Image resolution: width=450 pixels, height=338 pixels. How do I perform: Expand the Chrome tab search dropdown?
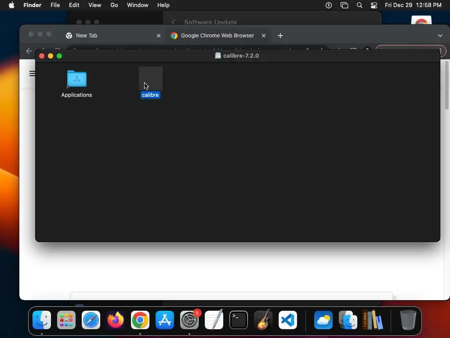(x=440, y=36)
